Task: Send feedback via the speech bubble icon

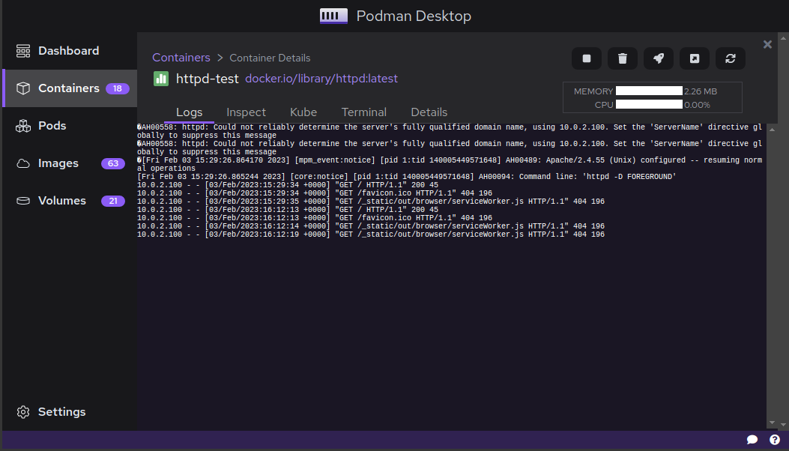Action: pos(753,440)
